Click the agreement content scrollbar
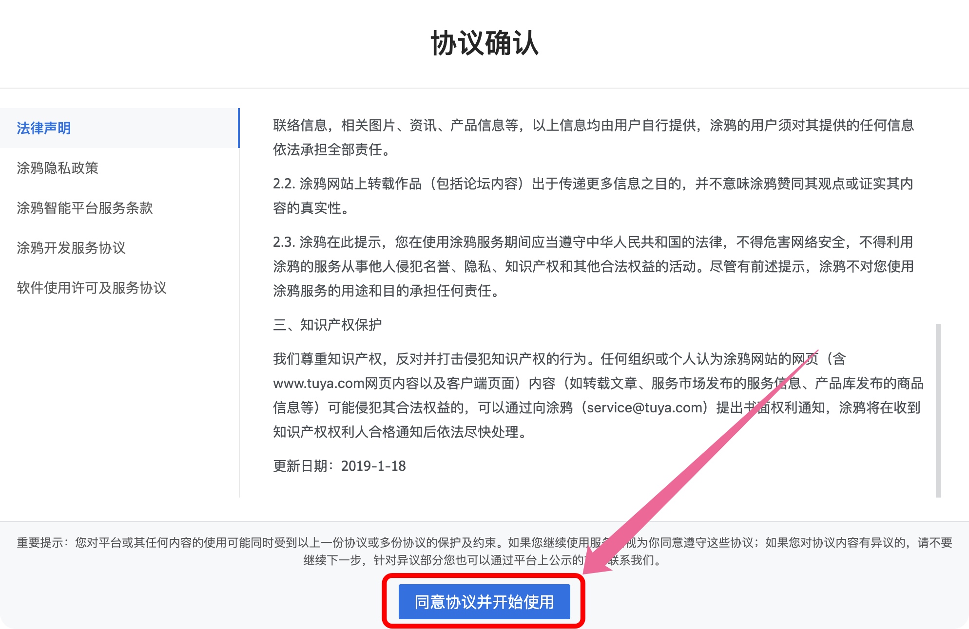Screen dimensions: 969x629 [938, 410]
